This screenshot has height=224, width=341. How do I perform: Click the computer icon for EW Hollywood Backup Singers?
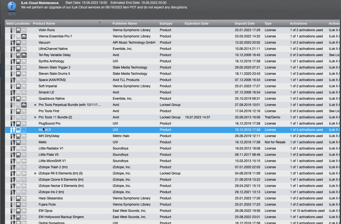[x=18, y=217]
